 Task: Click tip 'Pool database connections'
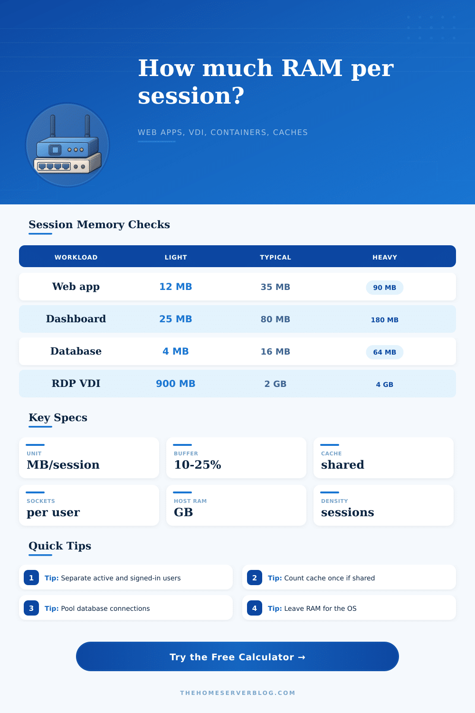click(x=126, y=607)
